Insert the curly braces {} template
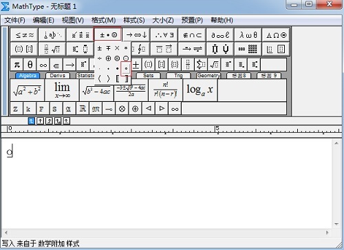This screenshot has width=344, height=250. [175, 65]
